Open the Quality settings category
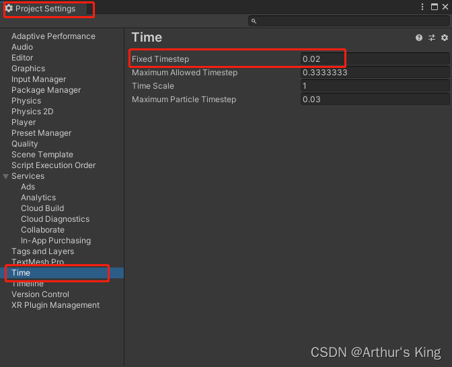 pyautogui.click(x=24, y=144)
